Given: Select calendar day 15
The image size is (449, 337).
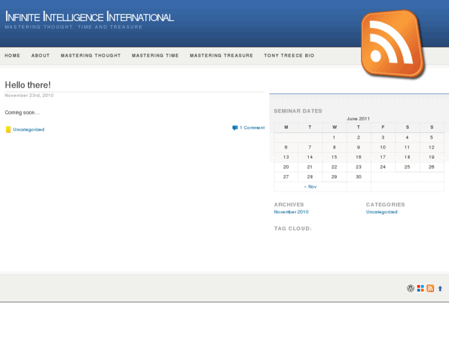Looking at the screenshot, I should [x=334, y=157].
